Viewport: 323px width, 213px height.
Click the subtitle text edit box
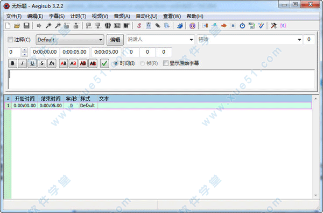(x=161, y=79)
